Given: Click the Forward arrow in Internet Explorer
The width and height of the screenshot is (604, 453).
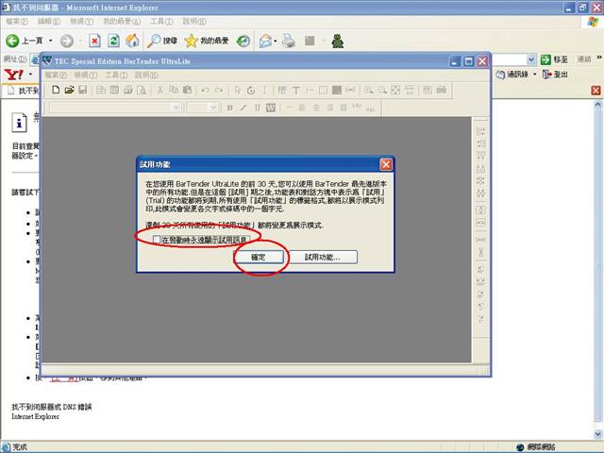Looking at the screenshot, I should tap(67, 41).
